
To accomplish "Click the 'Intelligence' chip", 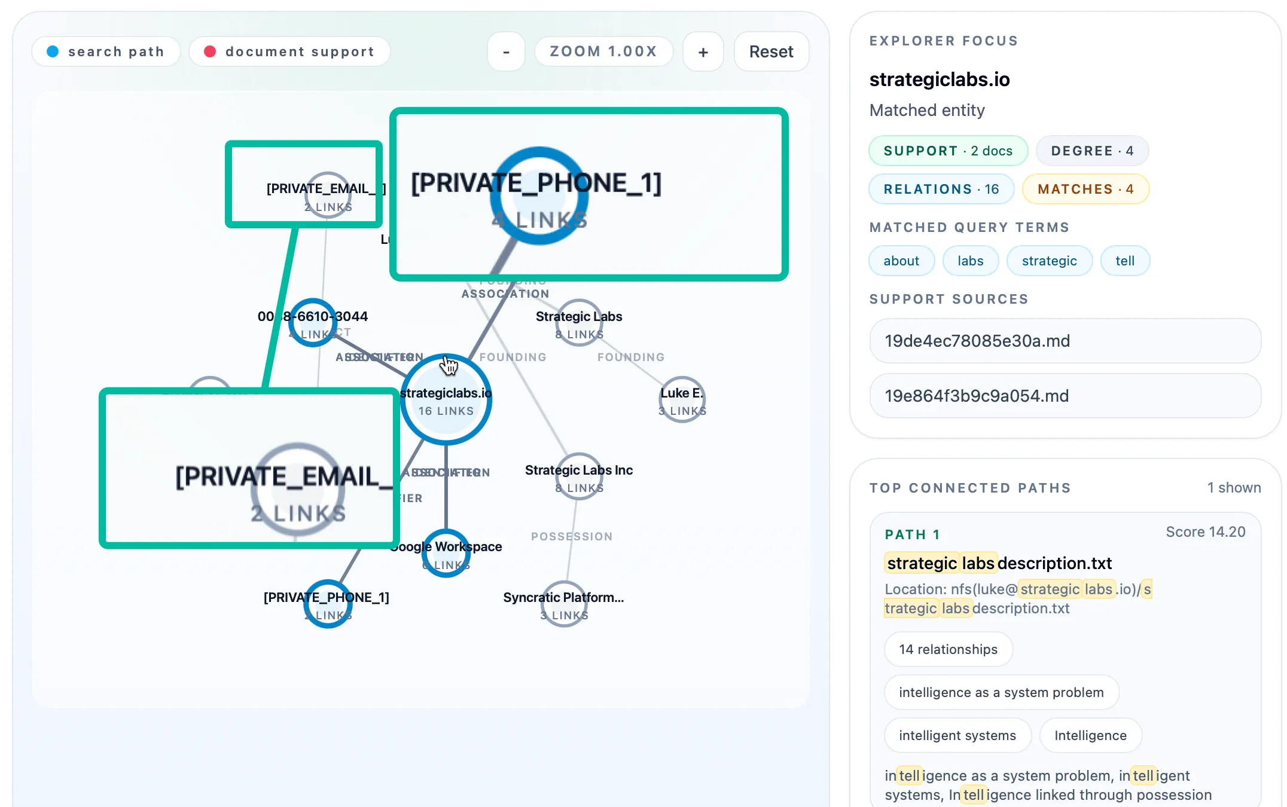I will point(1090,735).
